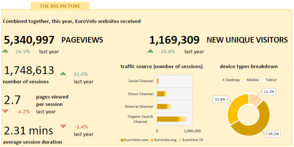Image resolution: width=294 pixels, height=147 pixels.
Task: Open THE BIG PICTURE tab
Action: pyautogui.click(x=60, y=6)
